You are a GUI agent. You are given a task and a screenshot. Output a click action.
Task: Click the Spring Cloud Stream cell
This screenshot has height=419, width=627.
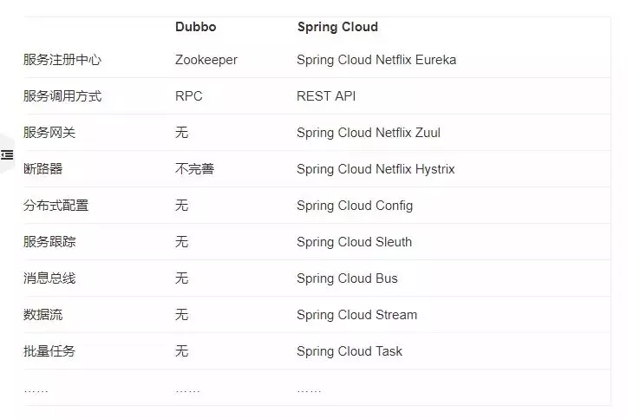356,315
